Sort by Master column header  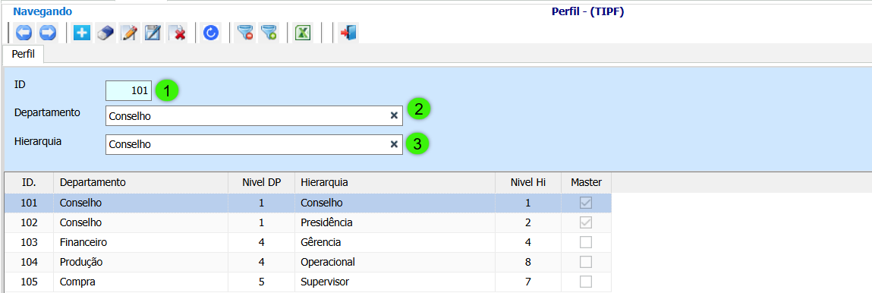click(586, 182)
